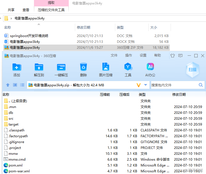Open the 图片压缩 image compression tool
The height and width of the screenshot is (174, 206).
(106, 67)
